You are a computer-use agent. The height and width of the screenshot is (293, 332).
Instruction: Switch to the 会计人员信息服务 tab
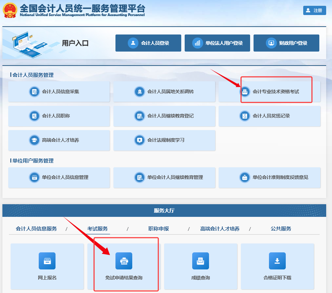36,229
